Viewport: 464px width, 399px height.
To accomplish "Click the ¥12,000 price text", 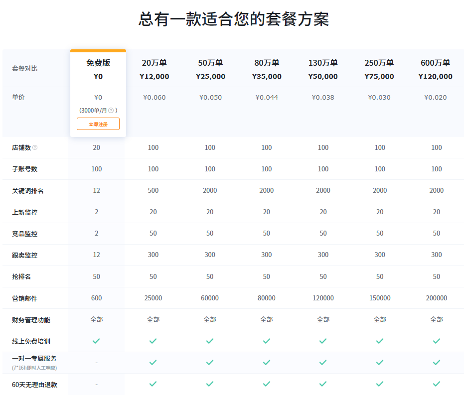I will coord(154,76).
